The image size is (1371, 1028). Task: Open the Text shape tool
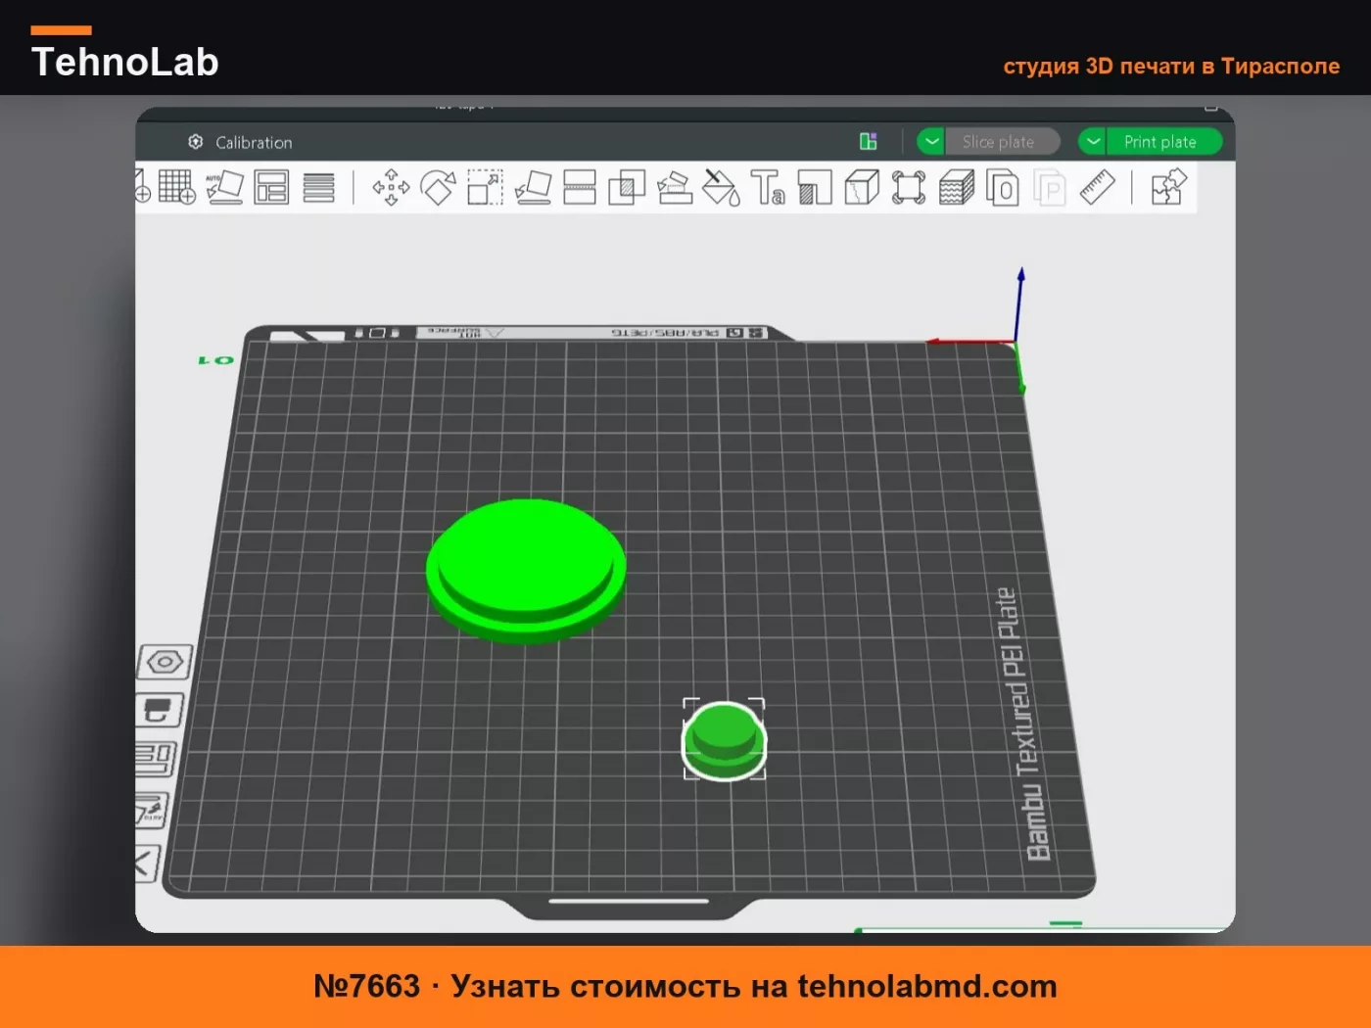[768, 187]
